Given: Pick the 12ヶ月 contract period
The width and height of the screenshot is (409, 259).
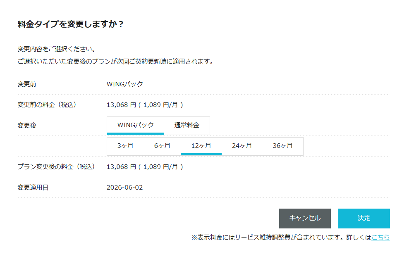Looking at the screenshot, I should [201, 146].
